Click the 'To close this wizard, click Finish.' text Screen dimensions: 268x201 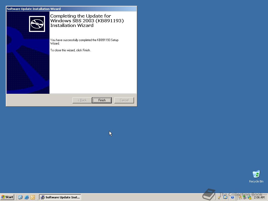pyautogui.click(x=70, y=50)
